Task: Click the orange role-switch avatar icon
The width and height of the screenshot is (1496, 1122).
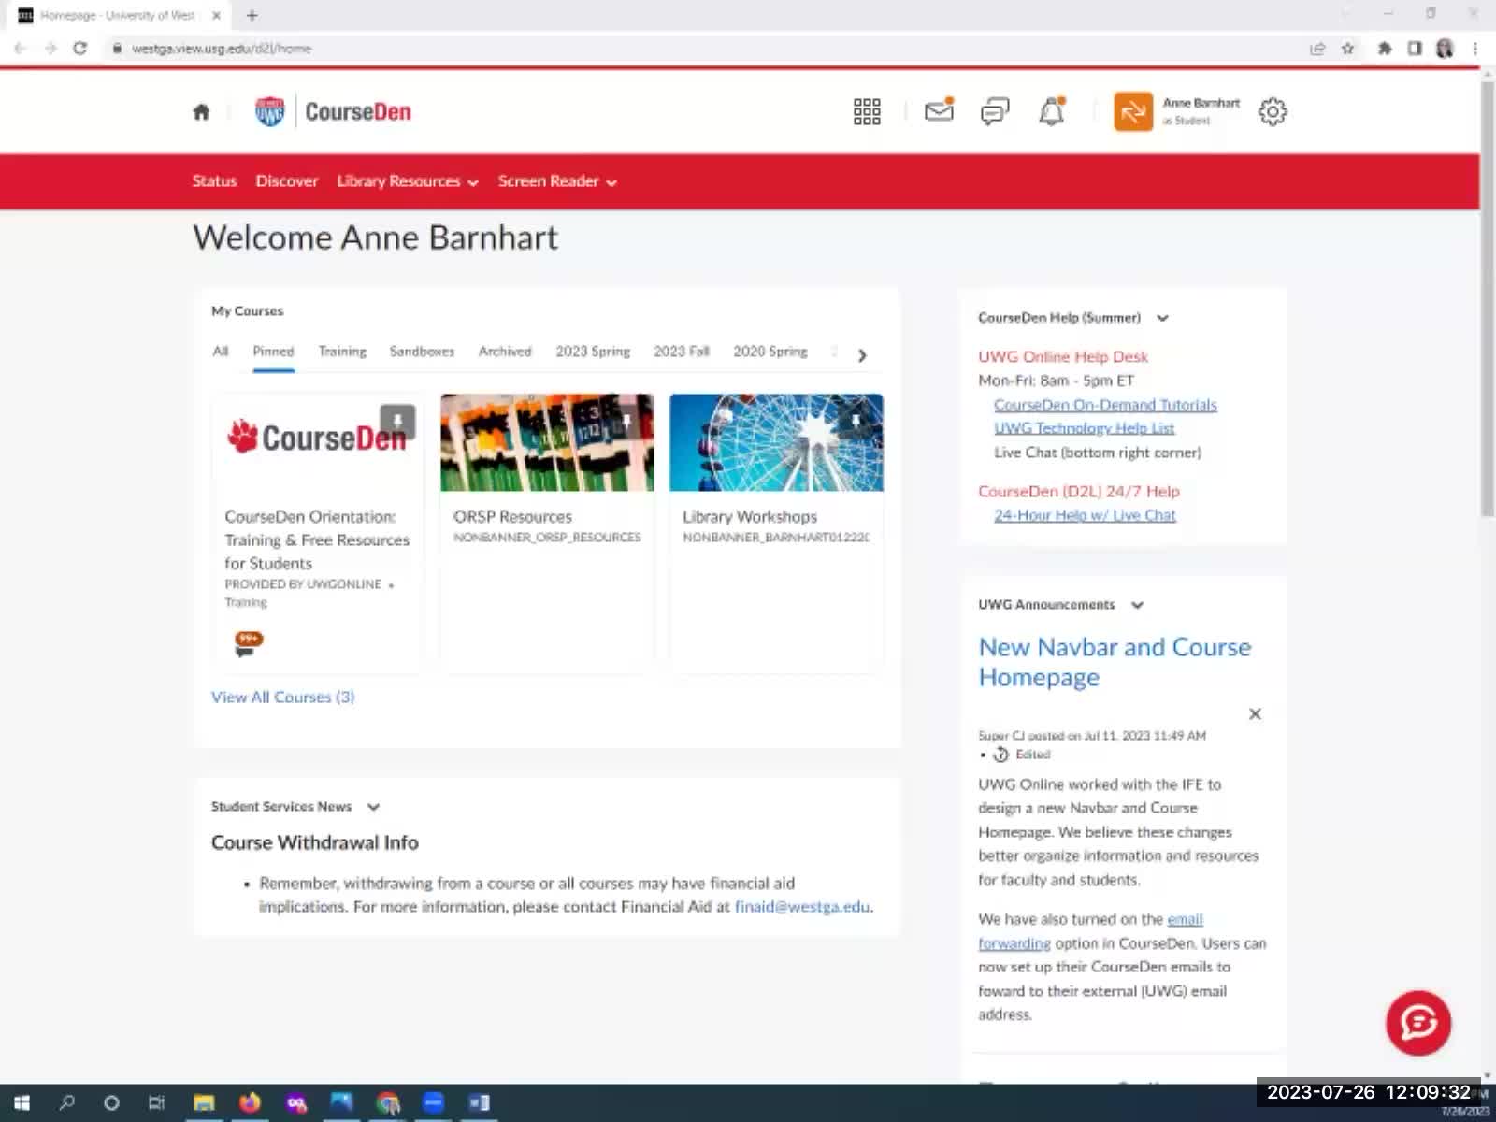Action: (x=1133, y=112)
